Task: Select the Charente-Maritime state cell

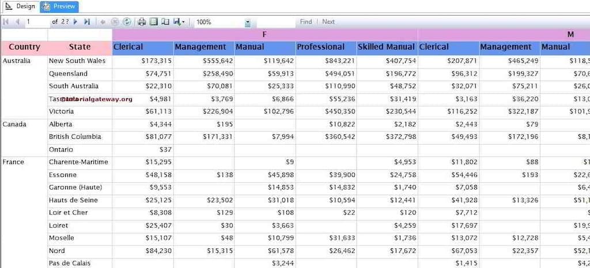Action: tap(80, 162)
